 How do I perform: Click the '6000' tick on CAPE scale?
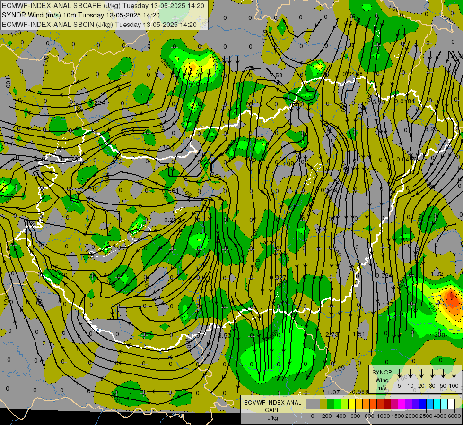click(454, 416)
